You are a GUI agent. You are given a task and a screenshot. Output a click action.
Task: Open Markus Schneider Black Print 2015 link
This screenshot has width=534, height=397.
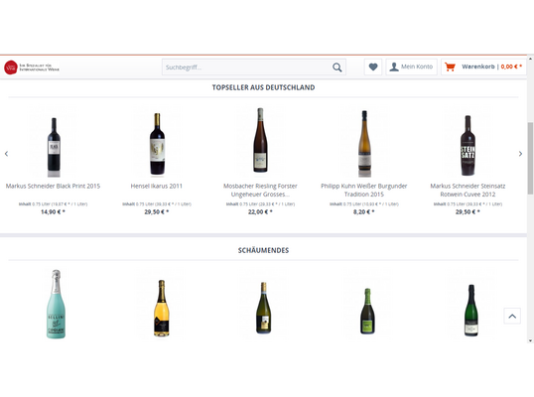click(54, 186)
